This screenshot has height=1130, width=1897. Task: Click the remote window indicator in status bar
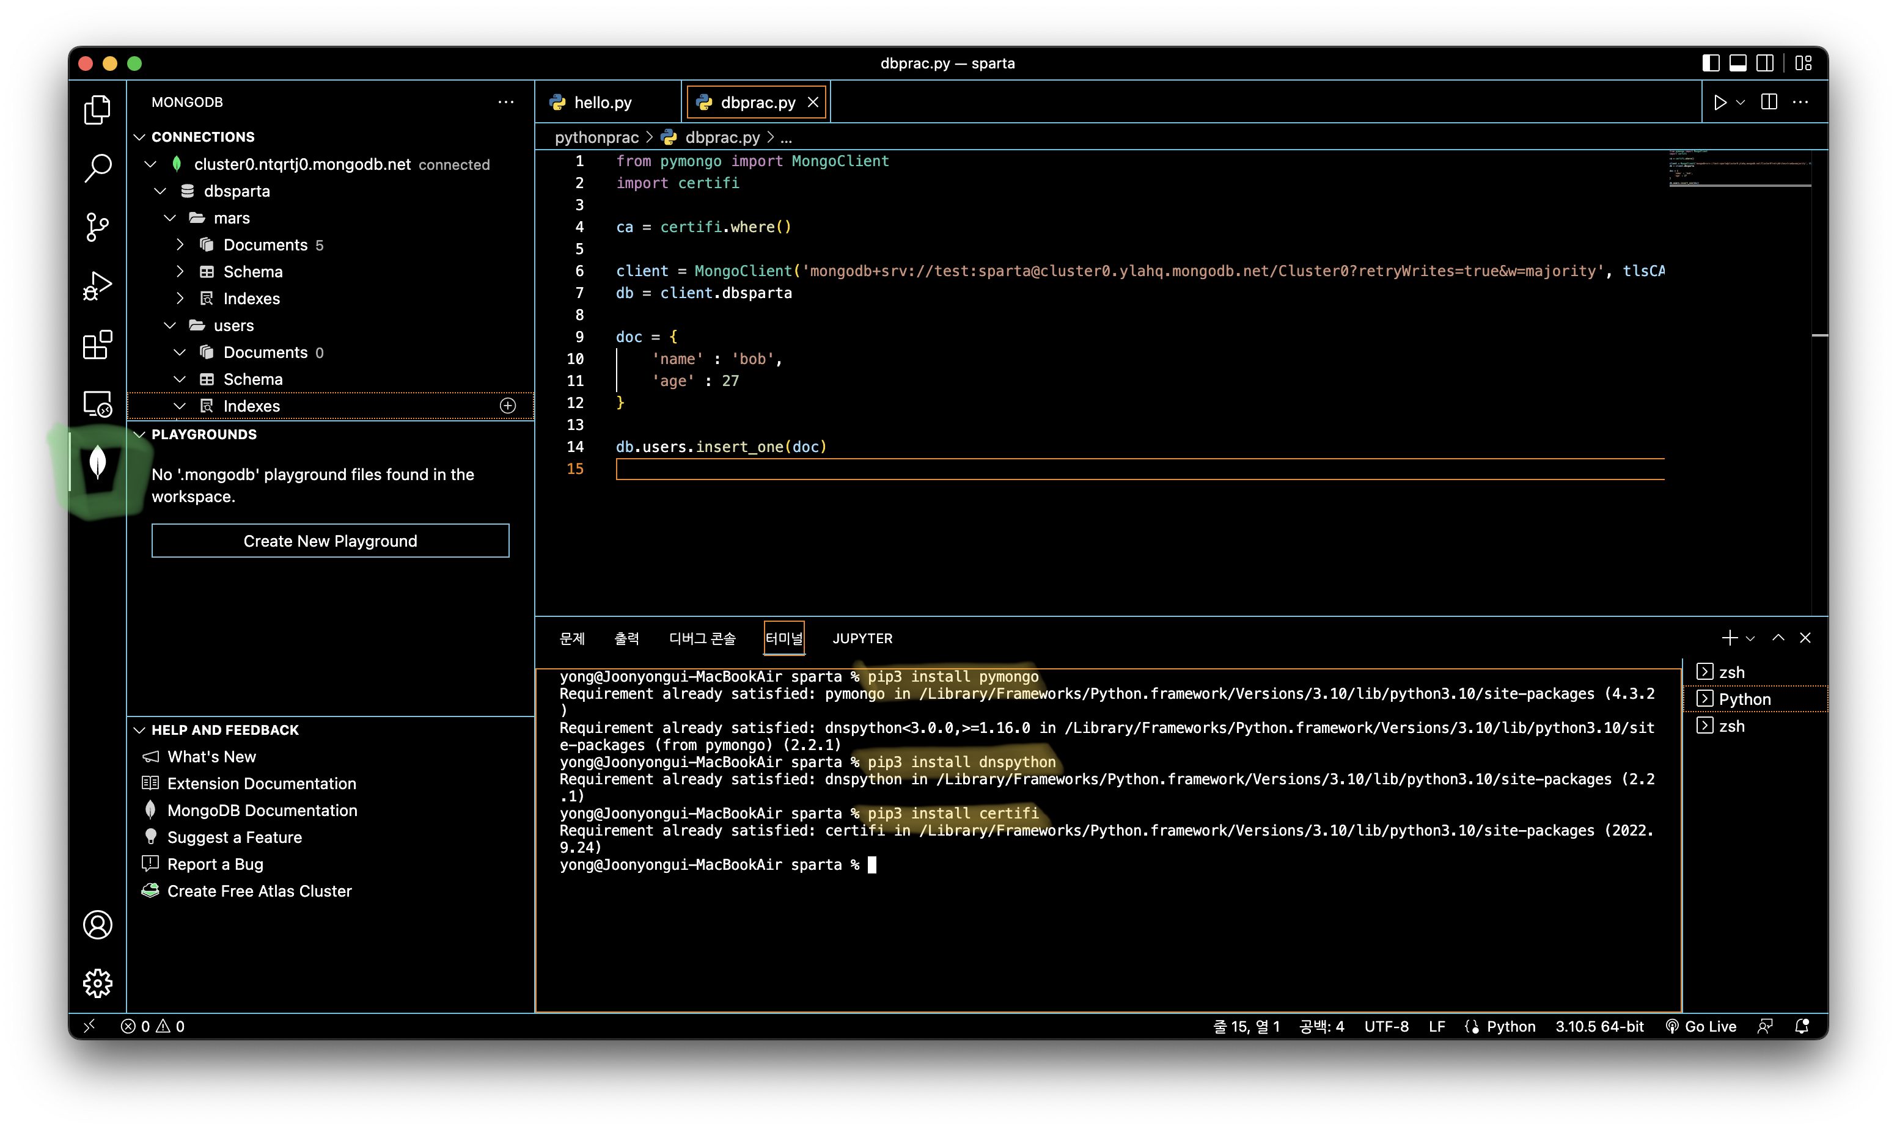pos(89,1026)
